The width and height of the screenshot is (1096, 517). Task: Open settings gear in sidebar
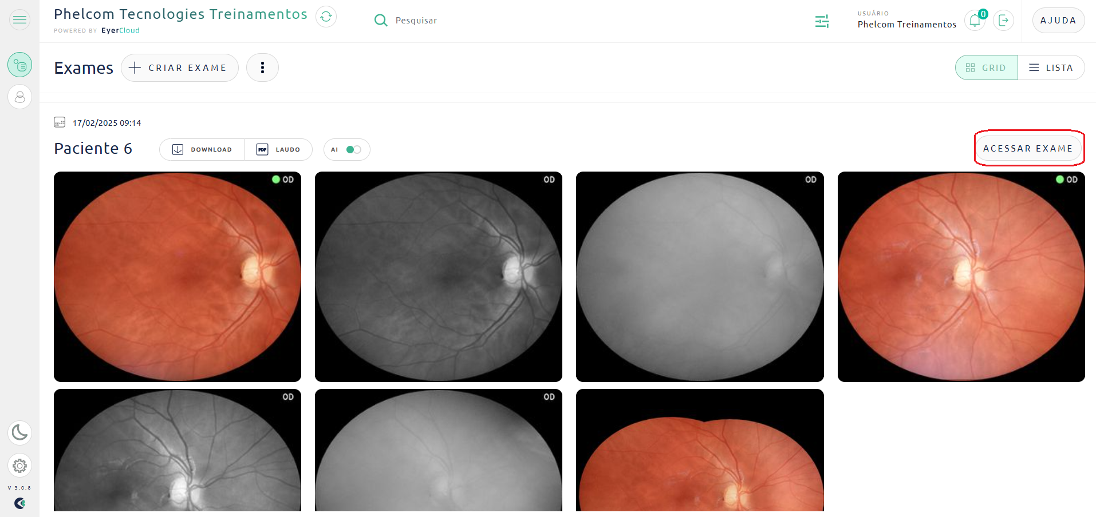tap(19, 466)
